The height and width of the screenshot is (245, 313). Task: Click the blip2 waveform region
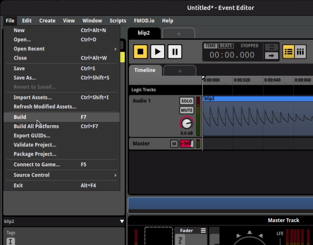[258, 119]
